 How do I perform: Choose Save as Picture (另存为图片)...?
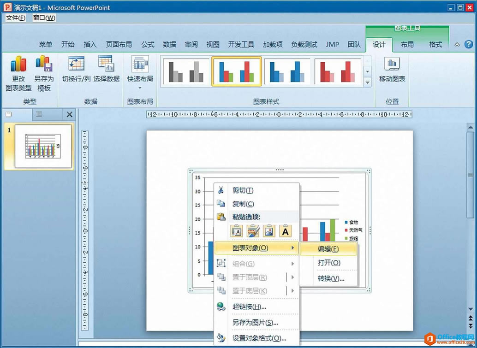257,323
